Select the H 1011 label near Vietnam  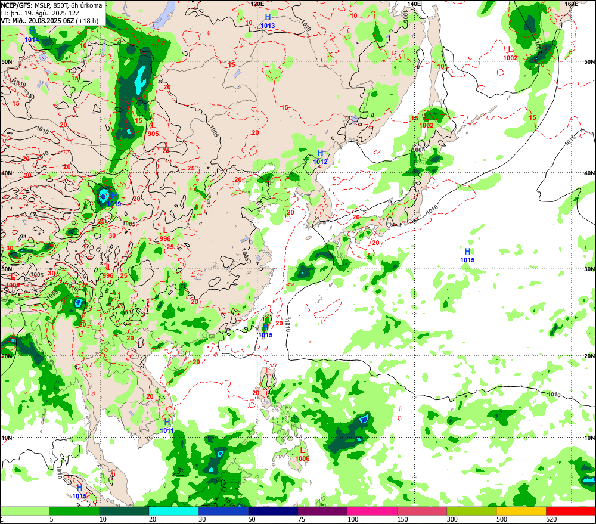pyautogui.click(x=167, y=426)
